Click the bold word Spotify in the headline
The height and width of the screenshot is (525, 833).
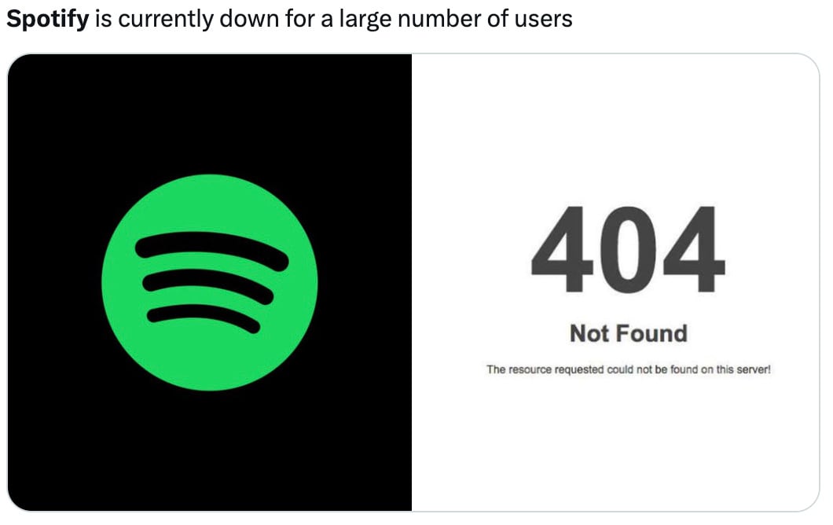click(x=47, y=19)
